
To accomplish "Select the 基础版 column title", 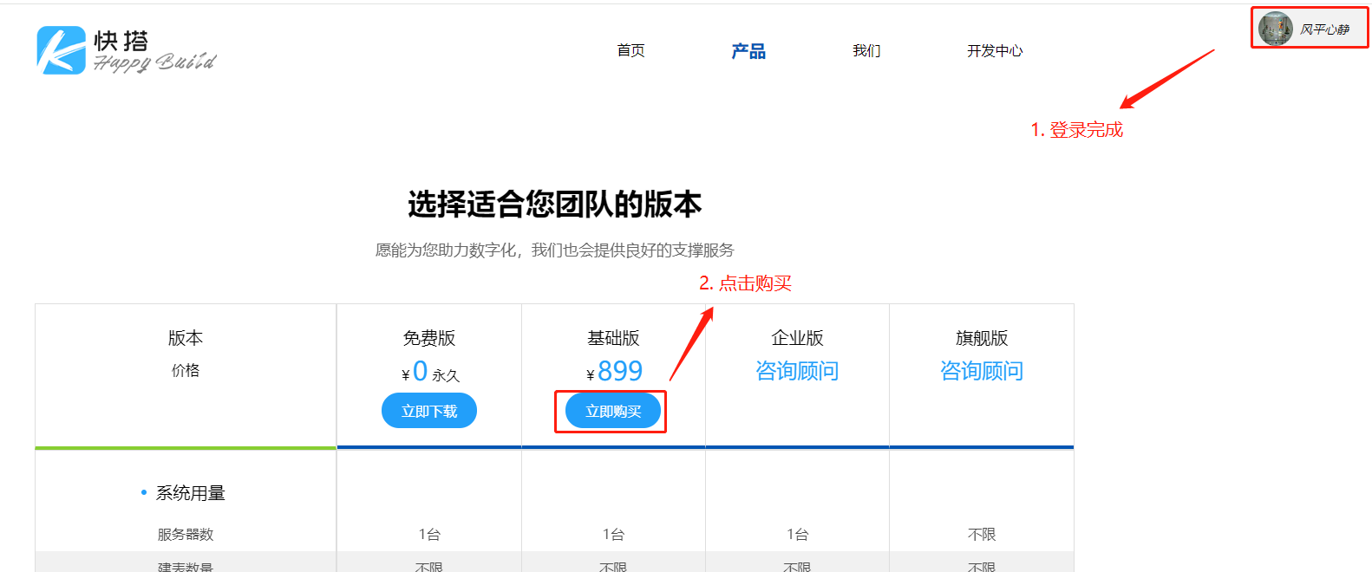I will (613, 338).
